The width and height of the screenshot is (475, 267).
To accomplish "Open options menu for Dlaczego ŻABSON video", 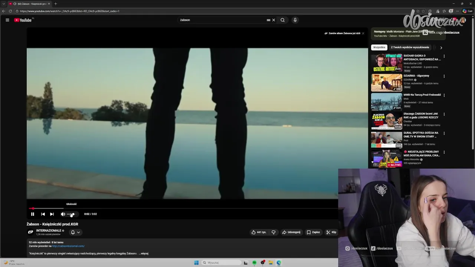I will click(444, 114).
